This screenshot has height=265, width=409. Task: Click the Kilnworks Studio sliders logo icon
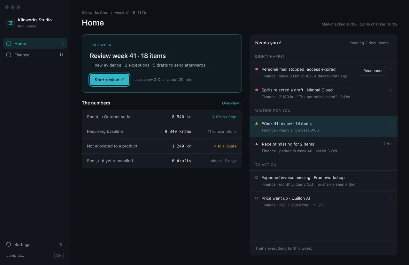(11, 23)
